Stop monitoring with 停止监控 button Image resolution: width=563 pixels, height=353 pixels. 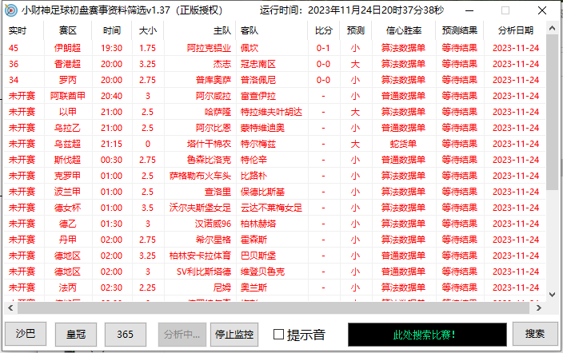234,334
